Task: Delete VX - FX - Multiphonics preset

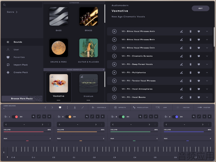Action: pyautogui.click(x=190, y=73)
